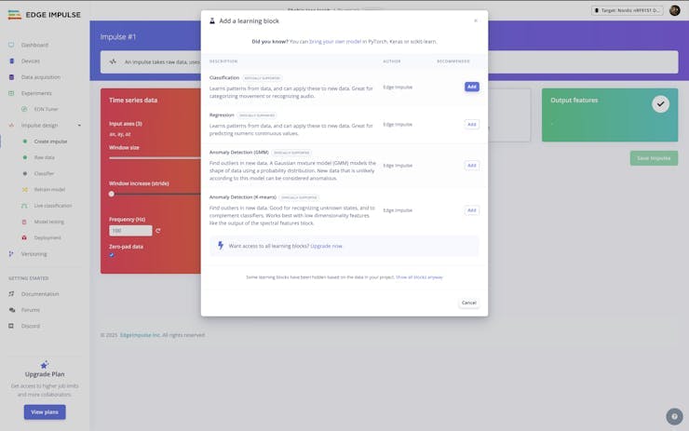Click the Impulse design icon
This screenshot has height=431, width=689.
(11, 126)
